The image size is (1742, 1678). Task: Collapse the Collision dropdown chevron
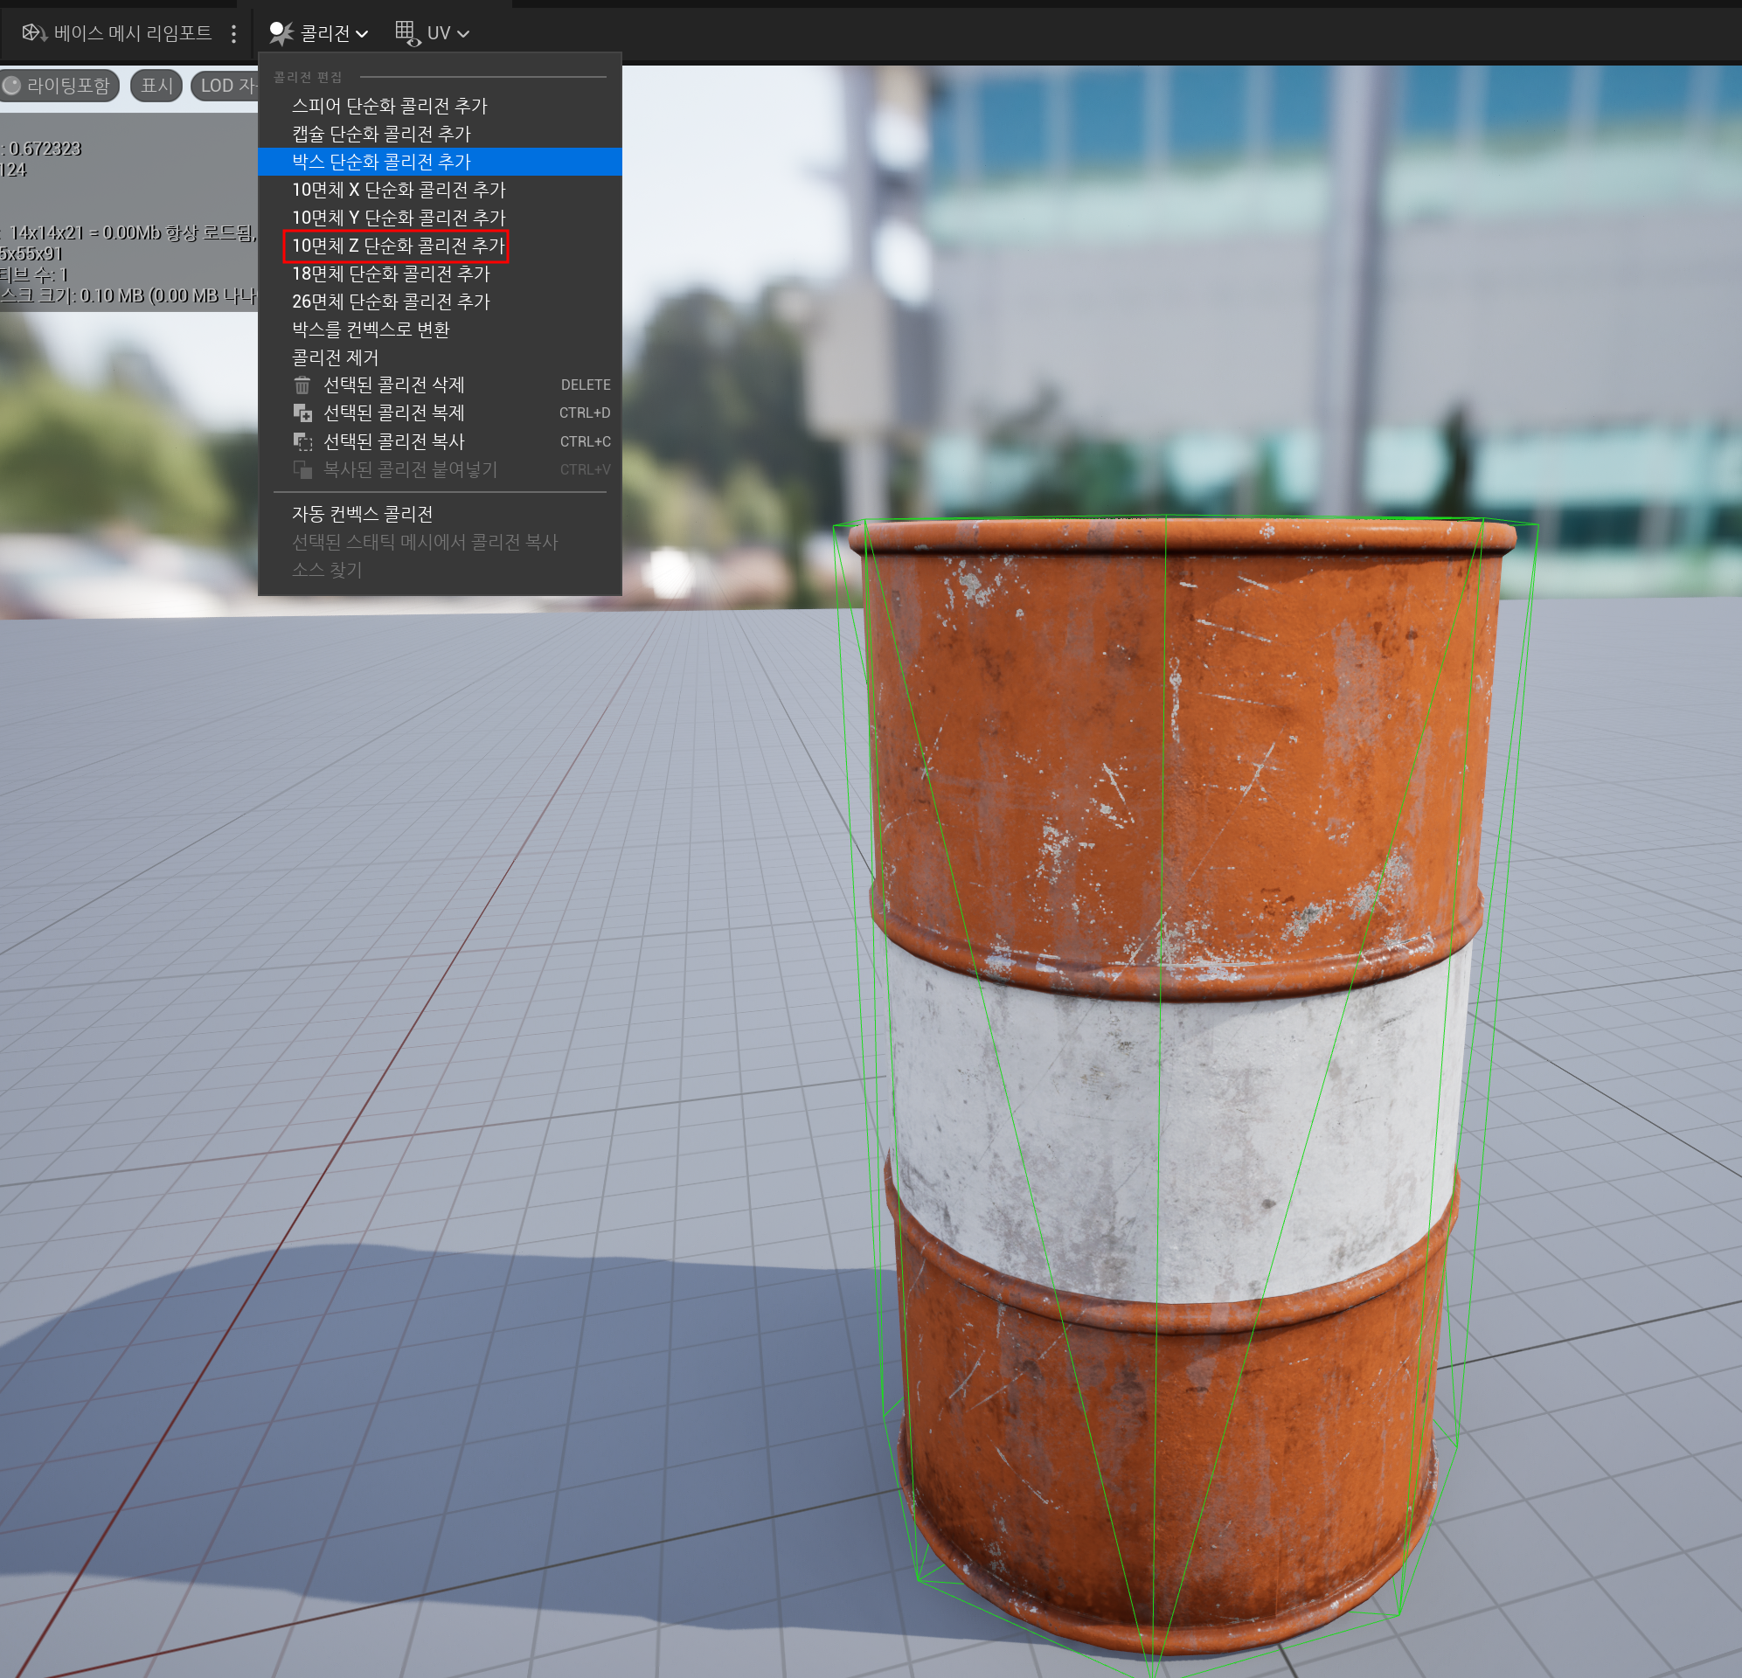[362, 34]
